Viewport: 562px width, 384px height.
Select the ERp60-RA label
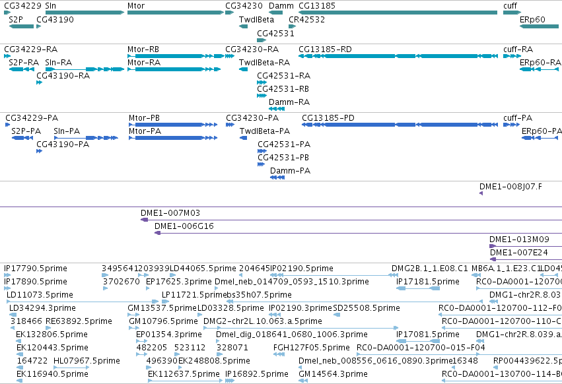[x=540, y=62]
